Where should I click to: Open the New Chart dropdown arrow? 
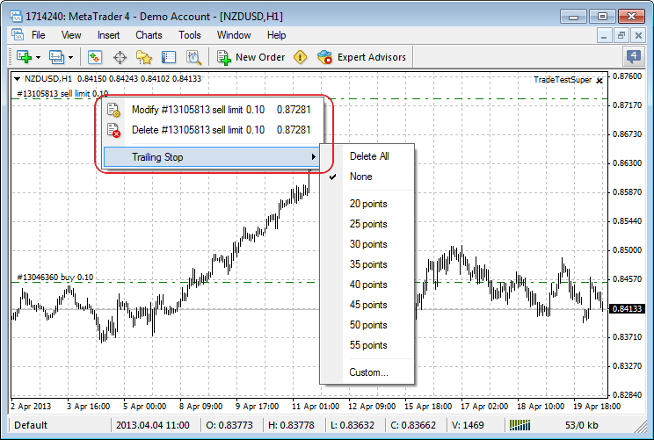39,57
